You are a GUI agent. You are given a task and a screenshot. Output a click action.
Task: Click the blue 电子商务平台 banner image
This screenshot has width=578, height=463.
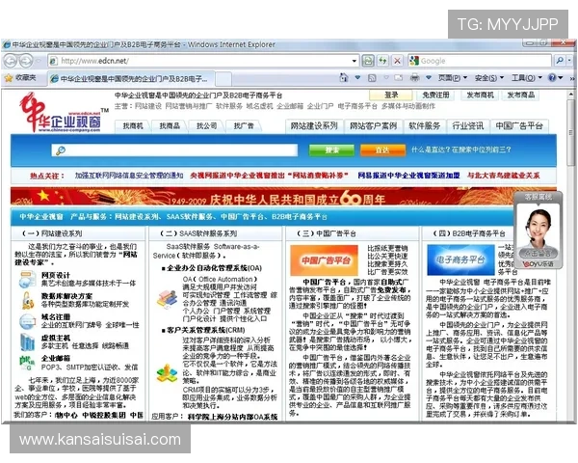(460, 259)
